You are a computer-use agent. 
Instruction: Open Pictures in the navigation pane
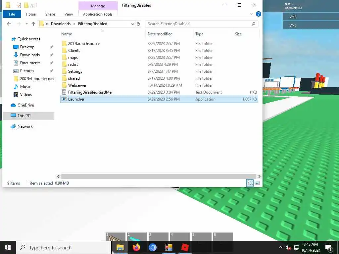coord(27,71)
